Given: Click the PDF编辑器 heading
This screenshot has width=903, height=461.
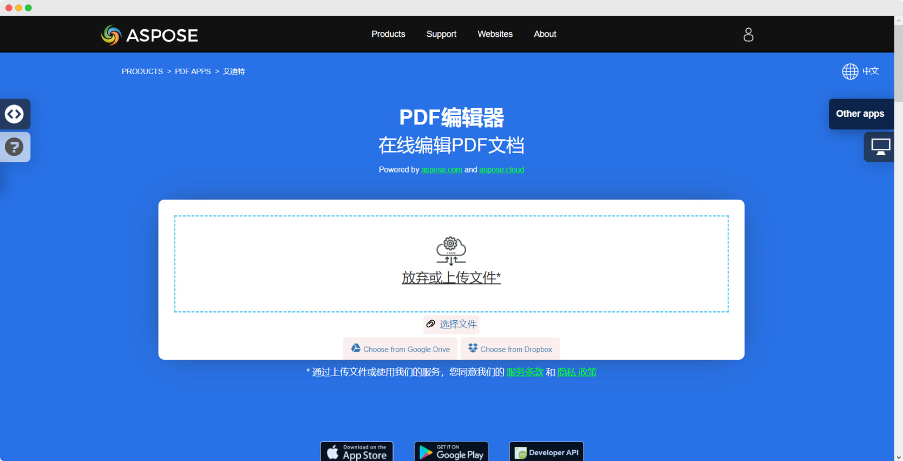Looking at the screenshot, I should point(451,117).
